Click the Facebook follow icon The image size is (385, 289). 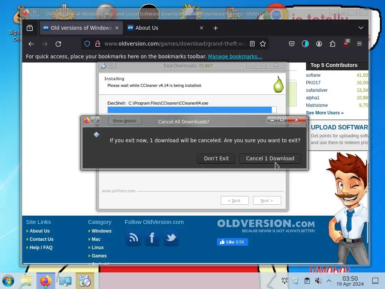point(152,238)
